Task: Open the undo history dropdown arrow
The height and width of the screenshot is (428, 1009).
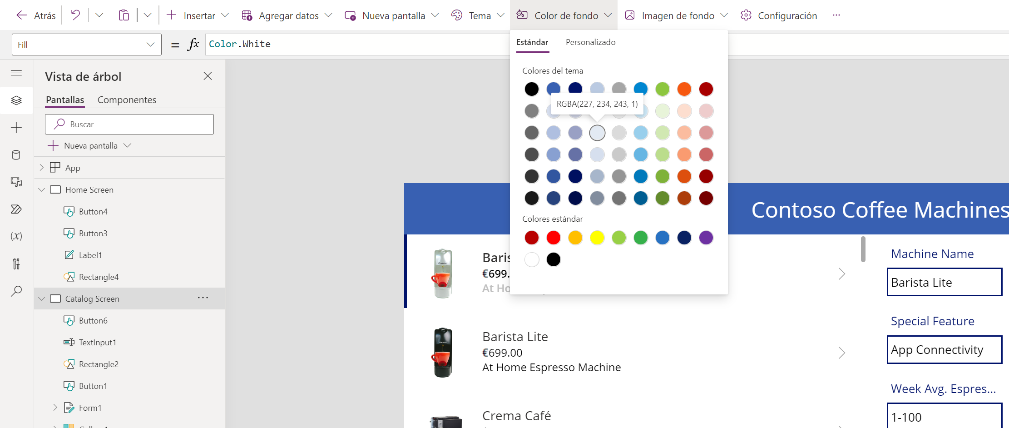Action: [x=99, y=15]
